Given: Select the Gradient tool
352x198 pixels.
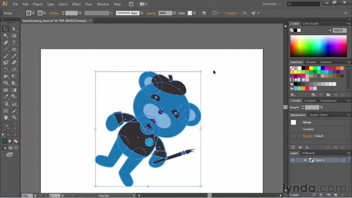Looking at the screenshot, I should coord(14,90).
